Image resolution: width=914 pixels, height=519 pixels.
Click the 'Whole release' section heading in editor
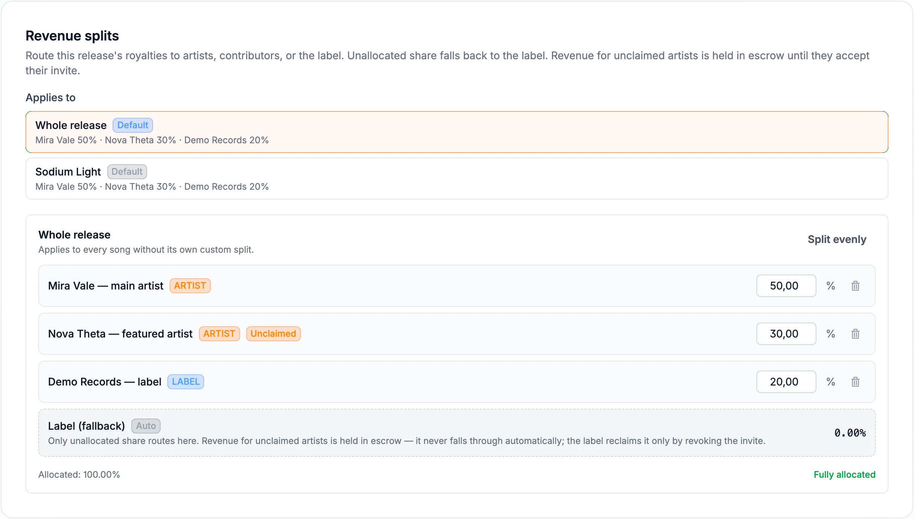pyautogui.click(x=74, y=235)
